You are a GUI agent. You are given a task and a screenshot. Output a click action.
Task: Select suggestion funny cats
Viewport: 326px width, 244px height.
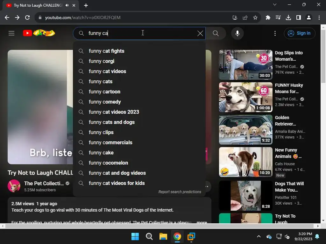(x=139, y=82)
